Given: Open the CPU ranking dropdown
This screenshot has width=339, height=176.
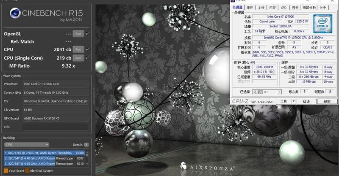Looking at the screenshot, I should [27, 144].
